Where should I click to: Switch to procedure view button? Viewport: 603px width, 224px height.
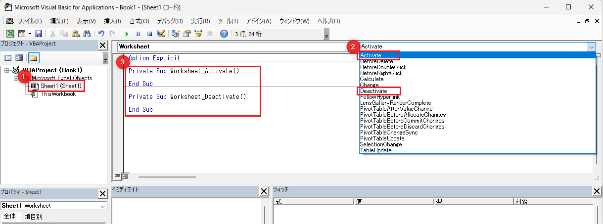pyautogui.click(x=118, y=176)
